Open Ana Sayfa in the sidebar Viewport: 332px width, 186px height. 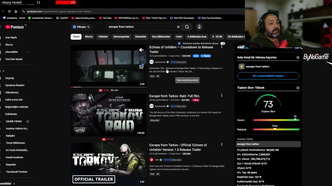[x=11, y=37]
